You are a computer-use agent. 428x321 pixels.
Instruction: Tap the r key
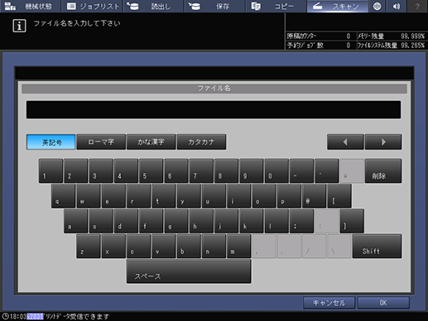[x=138, y=196]
